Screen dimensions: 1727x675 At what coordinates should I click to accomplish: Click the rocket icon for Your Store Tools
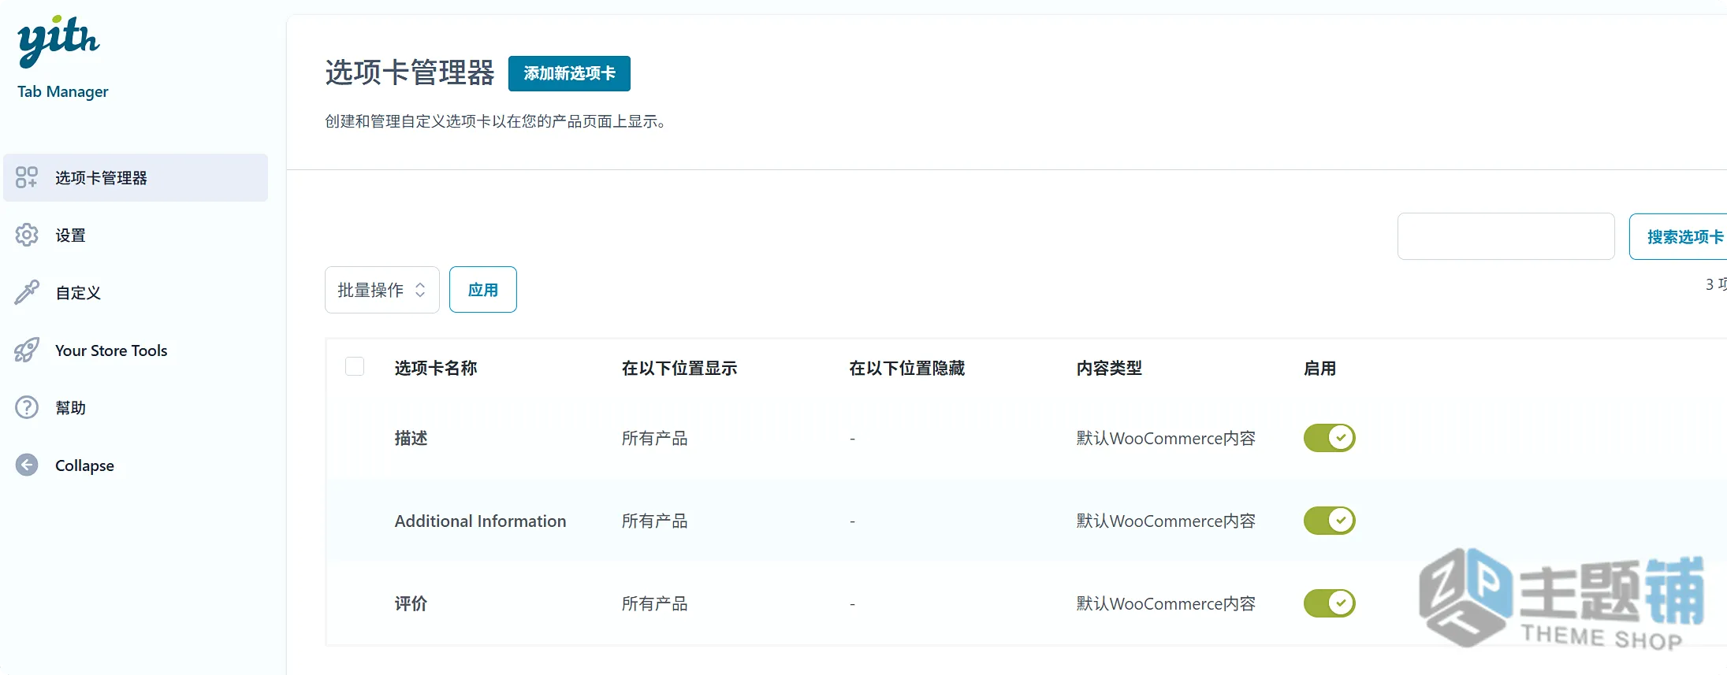click(27, 350)
